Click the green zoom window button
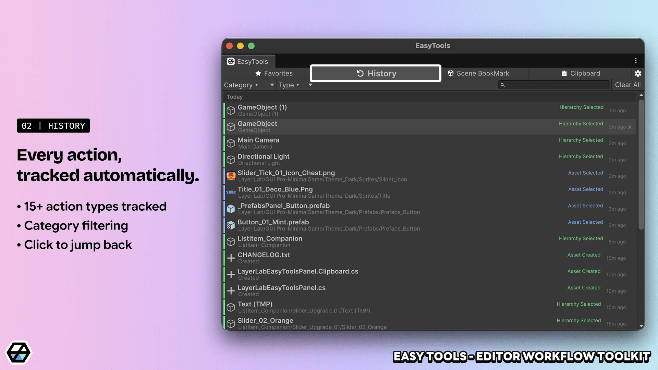658x370 pixels. click(x=252, y=46)
